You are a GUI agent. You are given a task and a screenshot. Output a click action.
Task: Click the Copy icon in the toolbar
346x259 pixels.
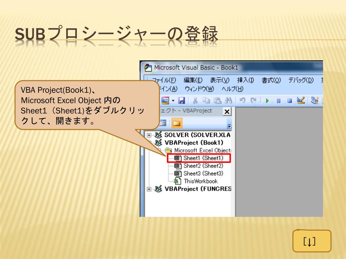(206, 100)
